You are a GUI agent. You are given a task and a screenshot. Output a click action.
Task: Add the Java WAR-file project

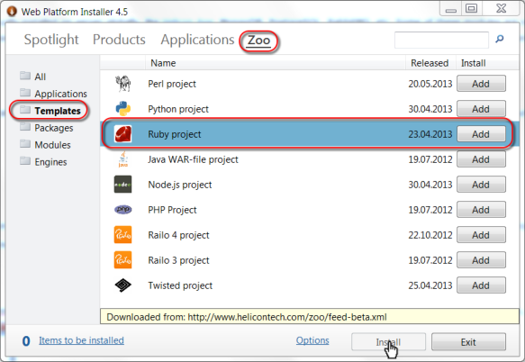tap(481, 159)
